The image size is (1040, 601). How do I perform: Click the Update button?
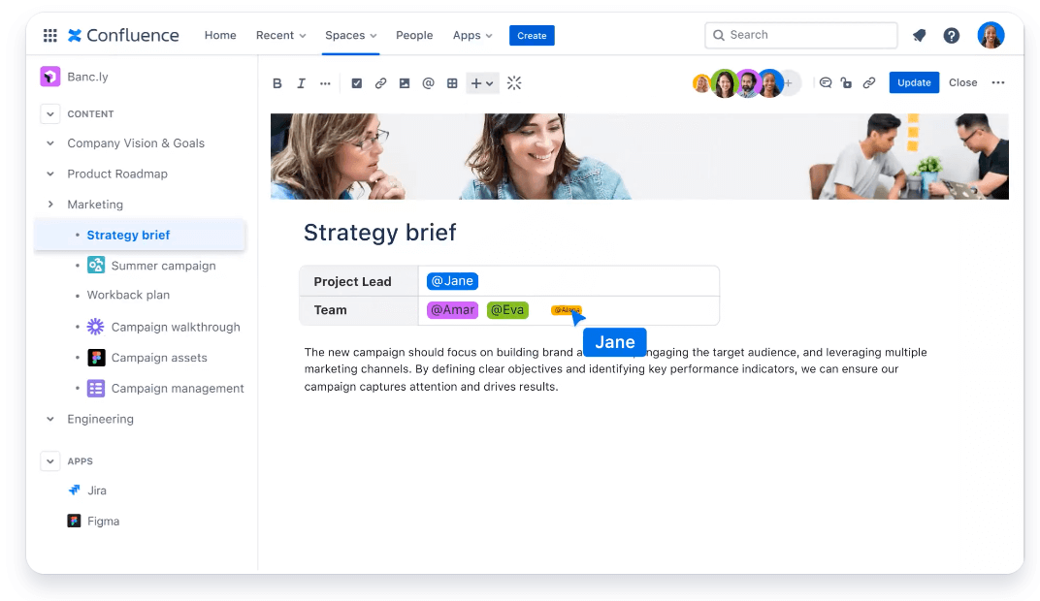[x=913, y=82]
